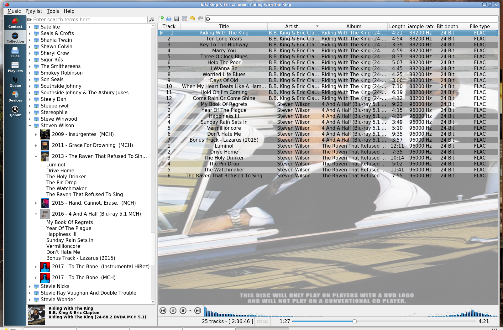Click the Hand. Cannot. Erase. album cover
The image size is (503, 330).
pos(45,203)
